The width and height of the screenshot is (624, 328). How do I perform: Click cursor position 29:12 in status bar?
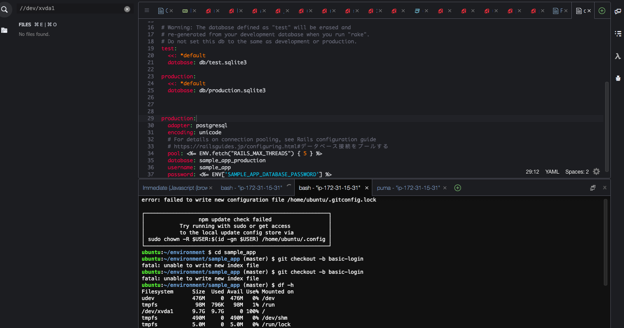click(532, 172)
